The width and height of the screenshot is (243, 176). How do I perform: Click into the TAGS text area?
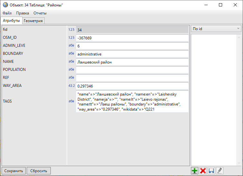pyautogui.click(x=132, y=102)
